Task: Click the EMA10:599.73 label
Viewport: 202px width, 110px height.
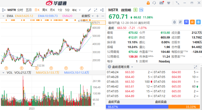Action: point(48,16)
